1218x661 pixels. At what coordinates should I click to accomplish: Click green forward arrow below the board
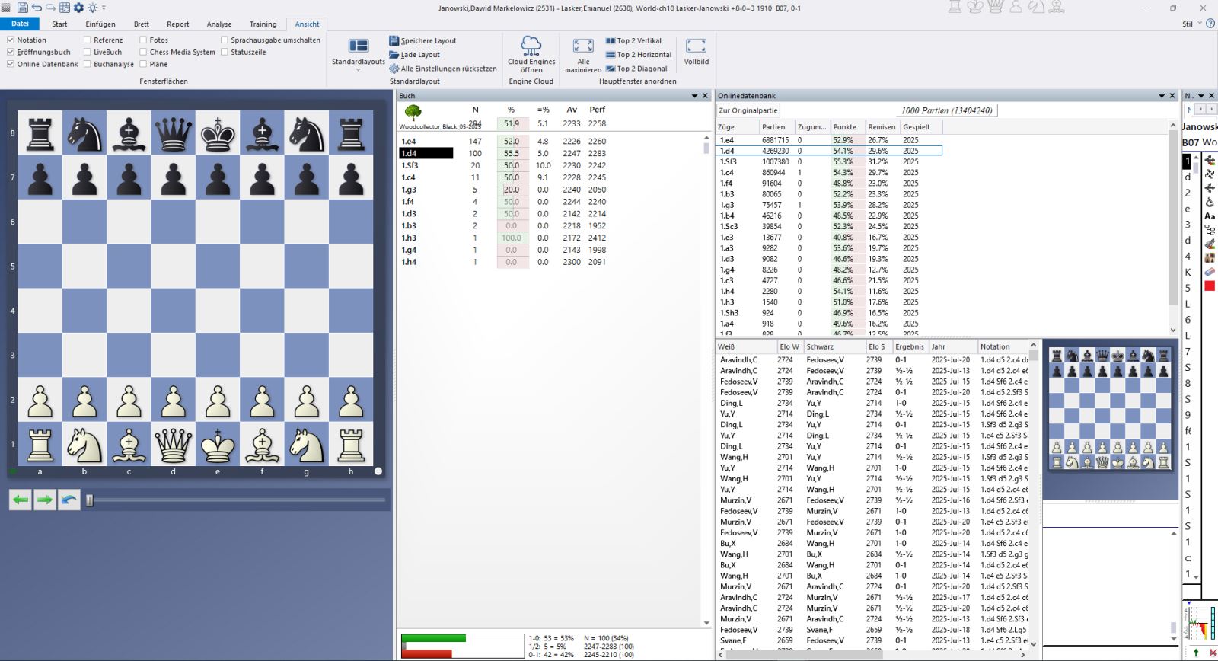point(45,500)
